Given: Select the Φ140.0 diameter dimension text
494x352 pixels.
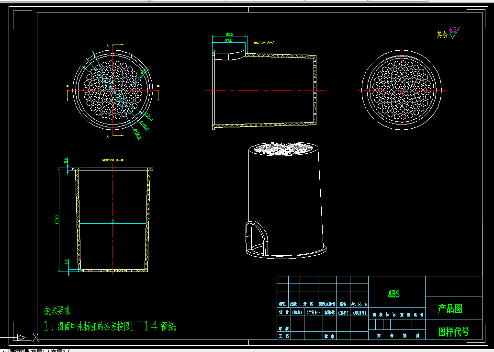Looking at the screenshot, I should pyautogui.click(x=144, y=125).
